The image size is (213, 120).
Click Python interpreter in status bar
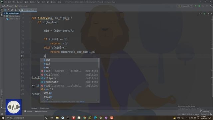pyautogui.click(x=204, y=114)
